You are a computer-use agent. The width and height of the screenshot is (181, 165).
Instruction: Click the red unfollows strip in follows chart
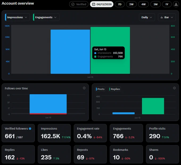[48, 114]
